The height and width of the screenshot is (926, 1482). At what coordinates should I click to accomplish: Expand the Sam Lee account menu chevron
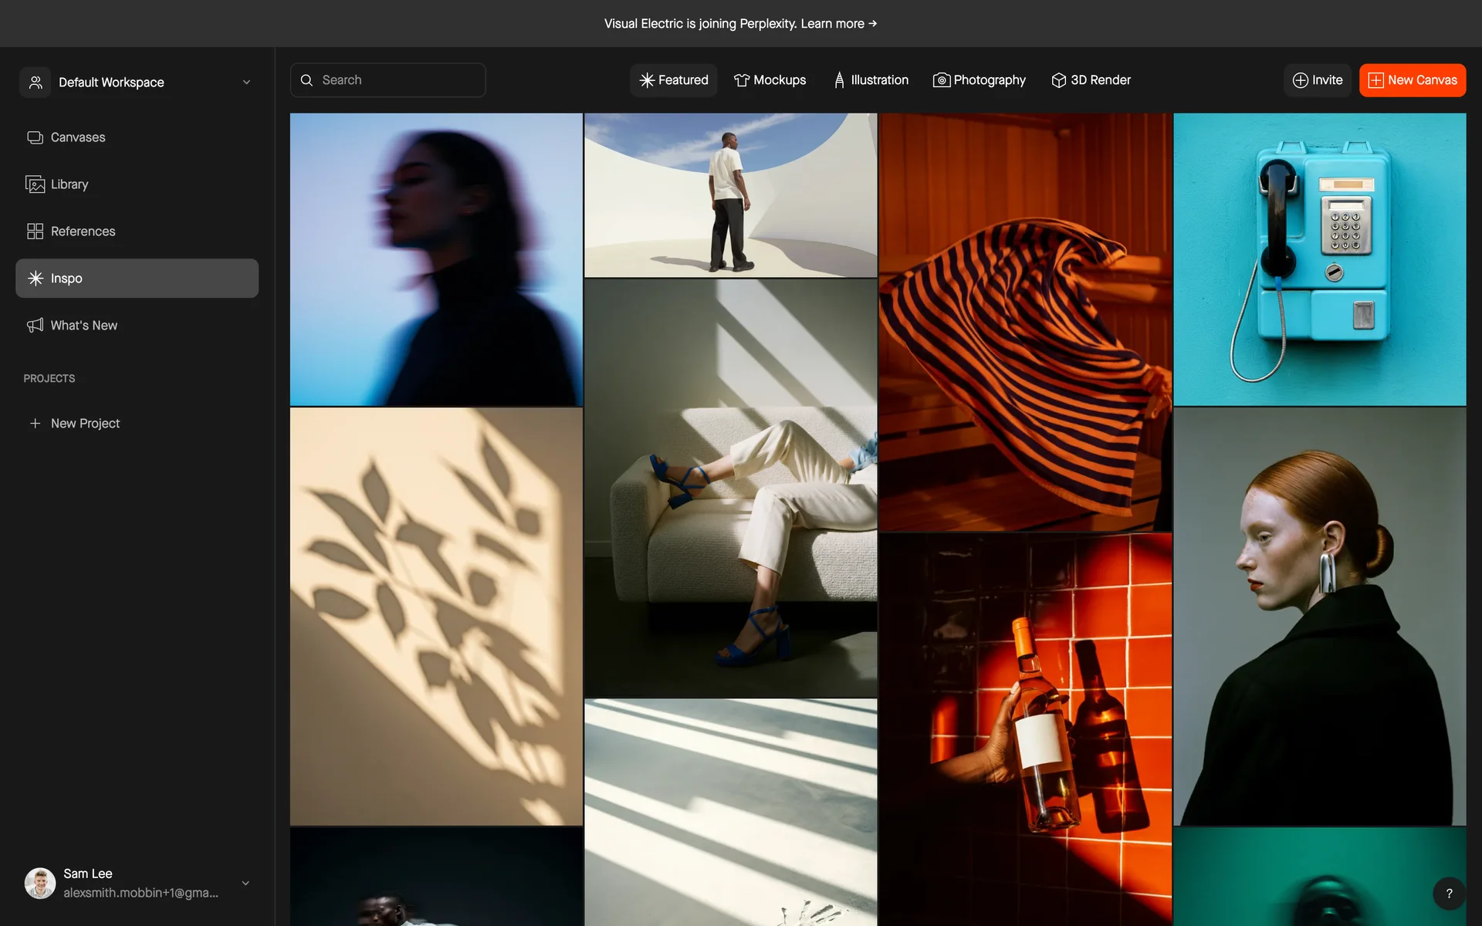[x=245, y=884]
